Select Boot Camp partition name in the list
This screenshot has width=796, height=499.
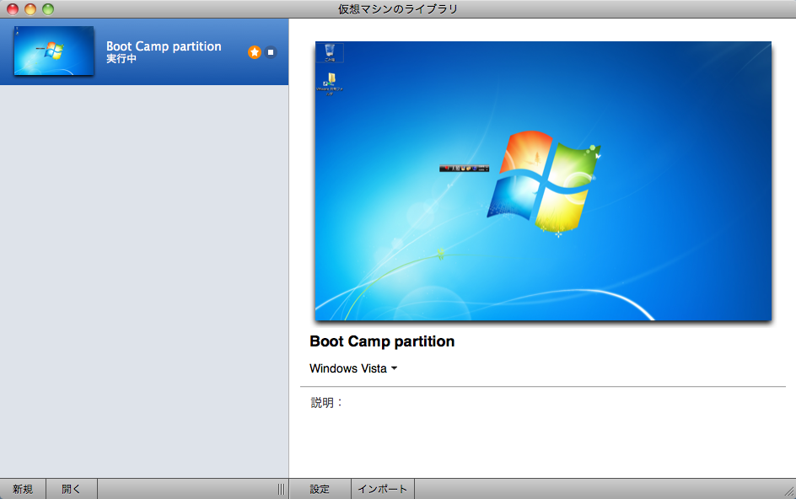coord(164,46)
